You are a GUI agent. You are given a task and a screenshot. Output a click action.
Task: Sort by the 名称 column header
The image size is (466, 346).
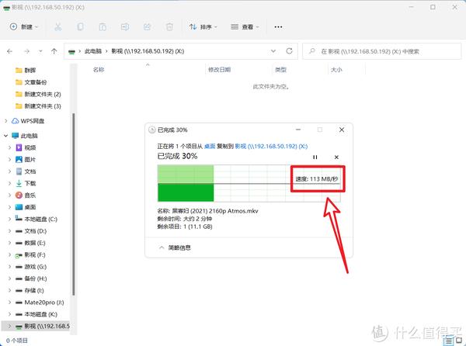[x=99, y=70]
